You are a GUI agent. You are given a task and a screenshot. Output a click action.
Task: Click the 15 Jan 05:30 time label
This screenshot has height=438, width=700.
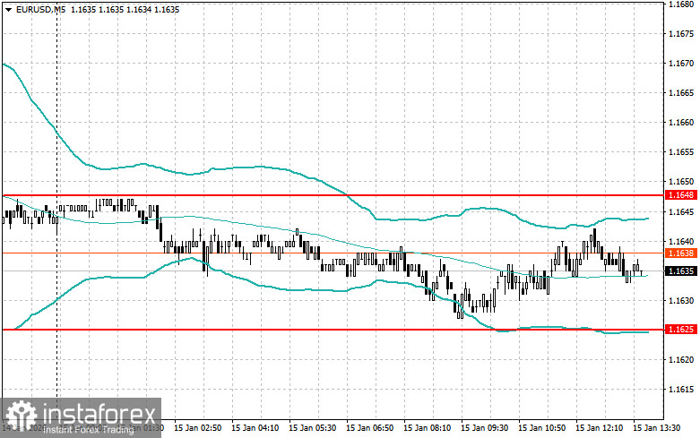313,428
